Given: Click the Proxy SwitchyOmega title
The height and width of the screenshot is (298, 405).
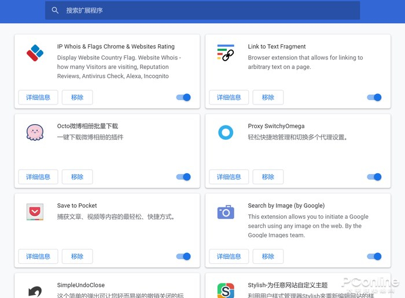Looking at the screenshot, I should [x=276, y=126].
